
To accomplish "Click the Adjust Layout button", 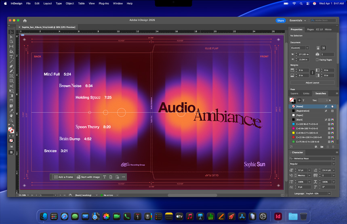I will tap(313, 82).
